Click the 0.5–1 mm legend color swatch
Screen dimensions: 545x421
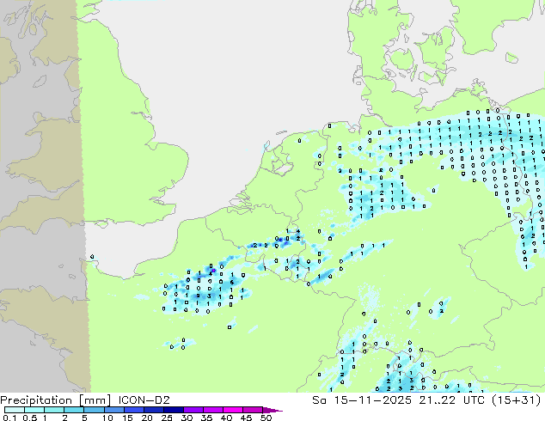34,410
